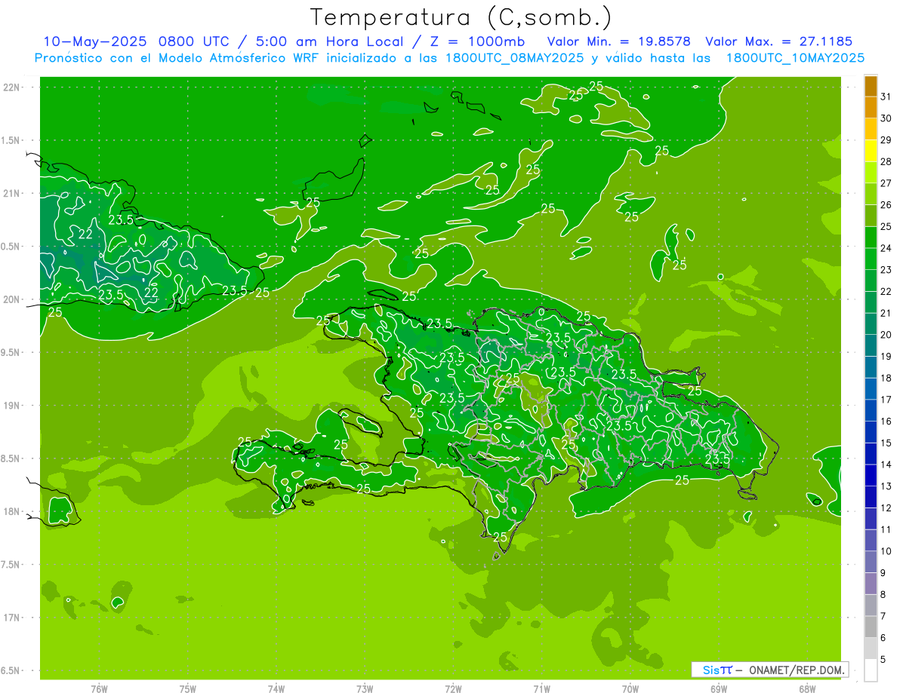Click longitude axis label "68W"
906x699 pixels.
[x=807, y=689]
